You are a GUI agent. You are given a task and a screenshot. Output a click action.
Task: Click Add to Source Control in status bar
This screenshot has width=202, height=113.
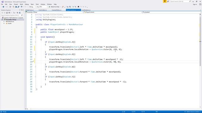pos(193,112)
